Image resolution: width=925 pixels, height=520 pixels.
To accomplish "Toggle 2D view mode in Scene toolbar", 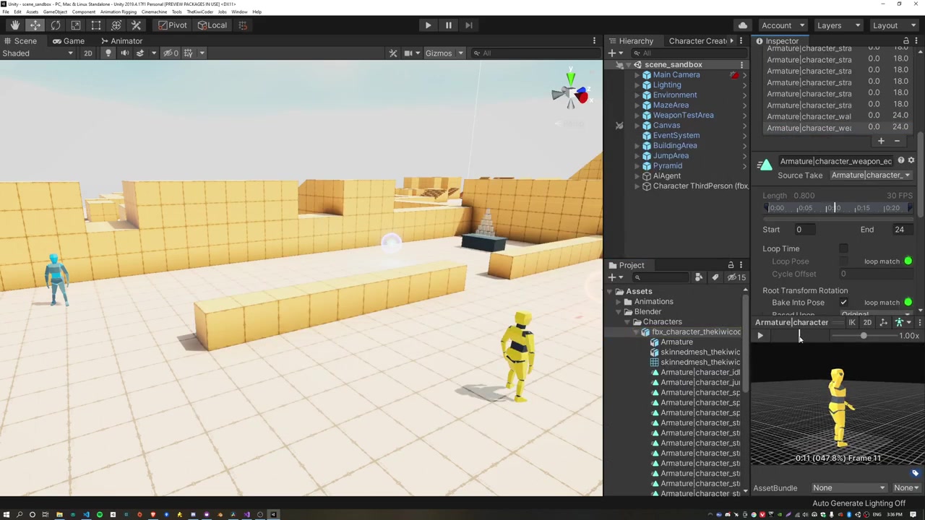I will [x=87, y=53].
